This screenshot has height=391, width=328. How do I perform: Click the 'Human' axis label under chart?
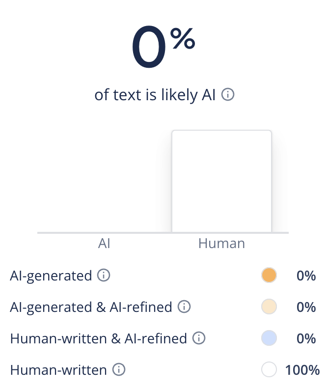click(221, 243)
